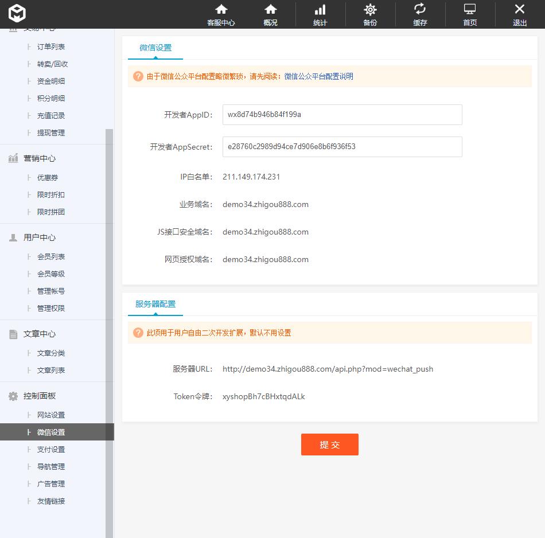Screen dimensions: 545x538
Task: Switch to the 服务器配置 tab
Action: 154,305
